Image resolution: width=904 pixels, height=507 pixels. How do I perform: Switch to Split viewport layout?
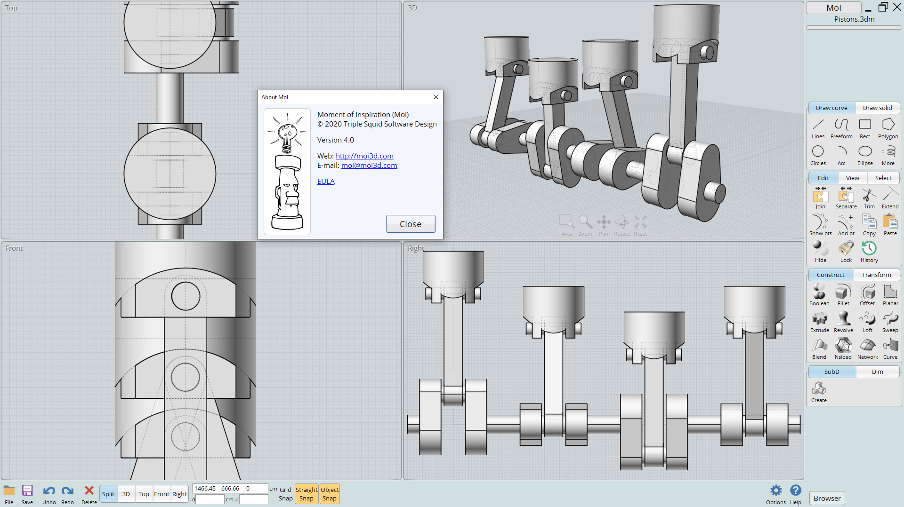pyautogui.click(x=108, y=494)
